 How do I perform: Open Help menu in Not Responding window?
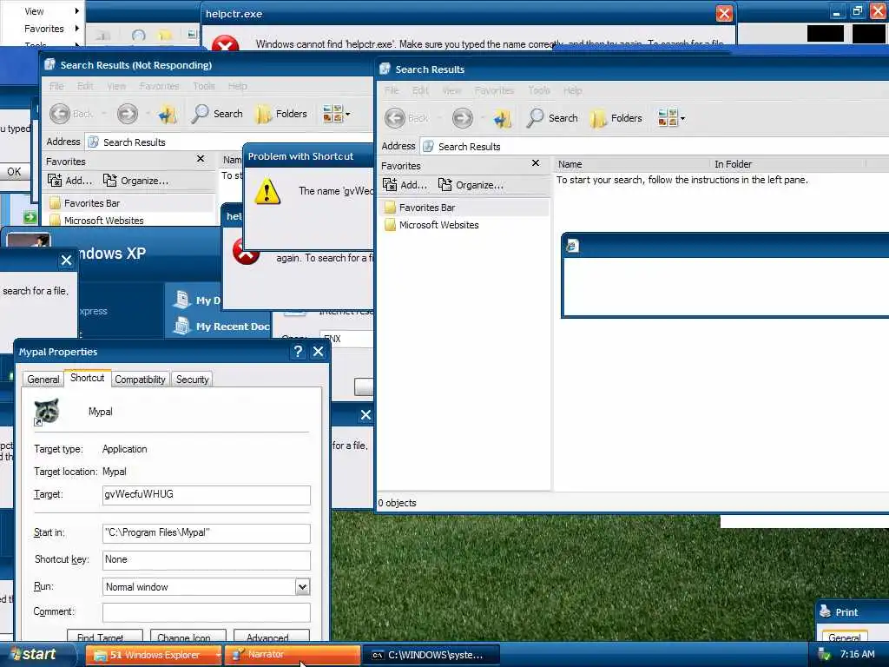[238, 86]
